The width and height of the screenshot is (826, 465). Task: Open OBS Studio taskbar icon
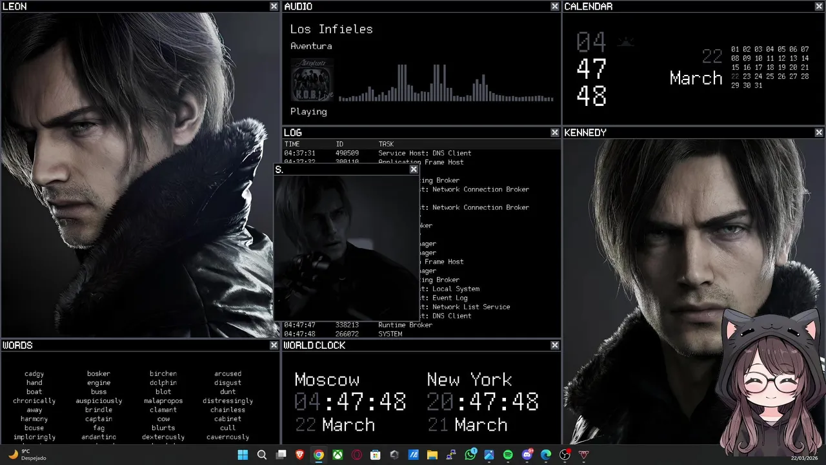(565, 455)
